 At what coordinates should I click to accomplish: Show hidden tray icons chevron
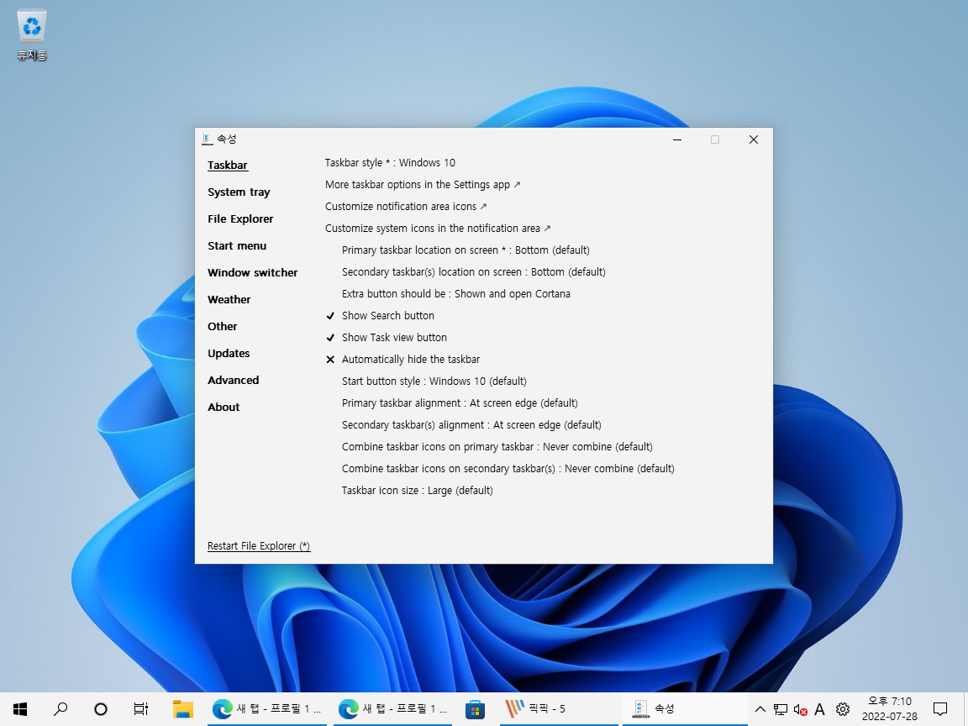760,709
